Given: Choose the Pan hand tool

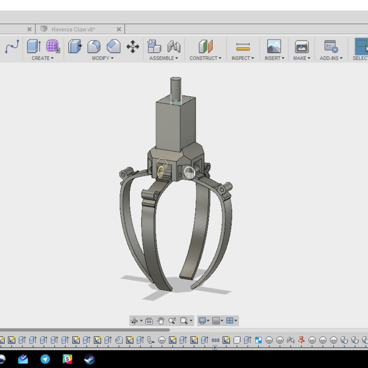Looking at the screenshot, I should coord(161,321).
